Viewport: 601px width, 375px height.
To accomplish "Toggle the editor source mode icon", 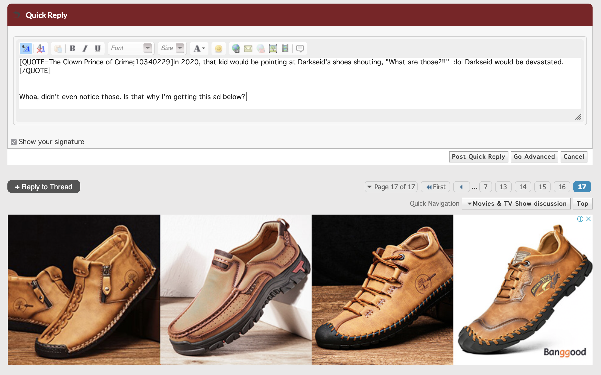I will [26, 48].
